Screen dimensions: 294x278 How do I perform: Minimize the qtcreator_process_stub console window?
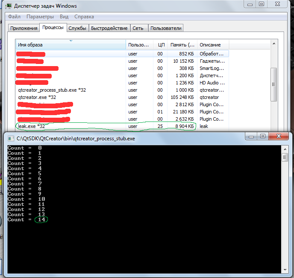(252, 136)
